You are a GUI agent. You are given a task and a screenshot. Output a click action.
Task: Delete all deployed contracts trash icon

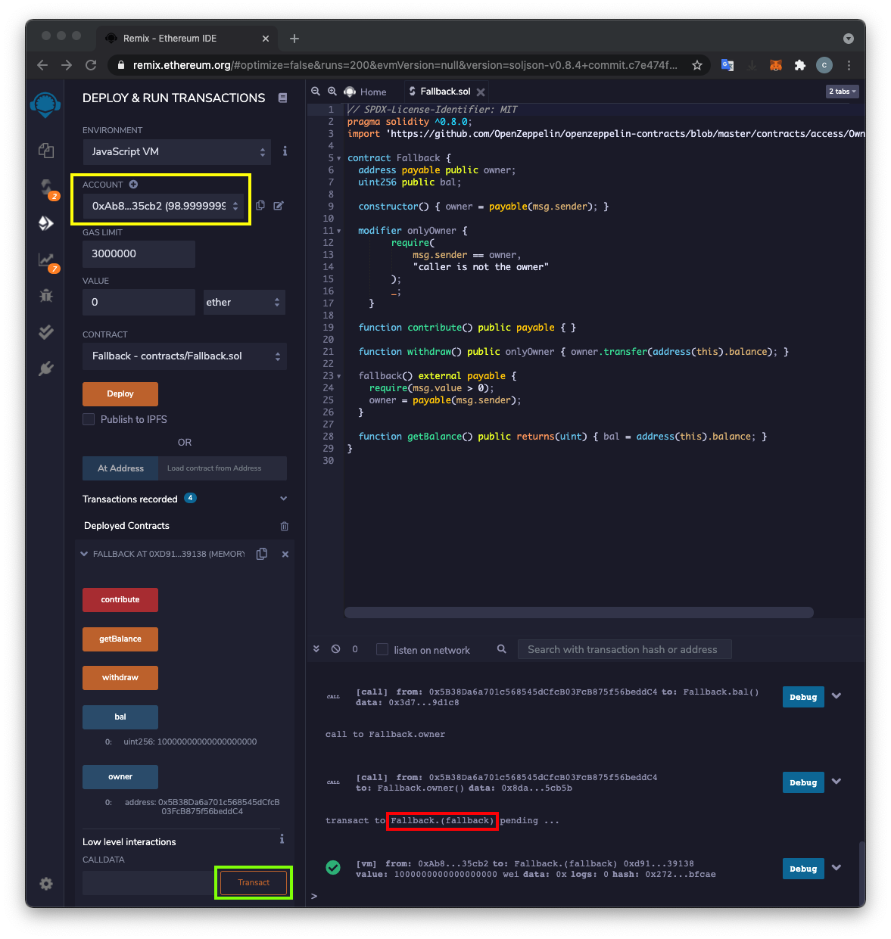[x=285, y=526]
